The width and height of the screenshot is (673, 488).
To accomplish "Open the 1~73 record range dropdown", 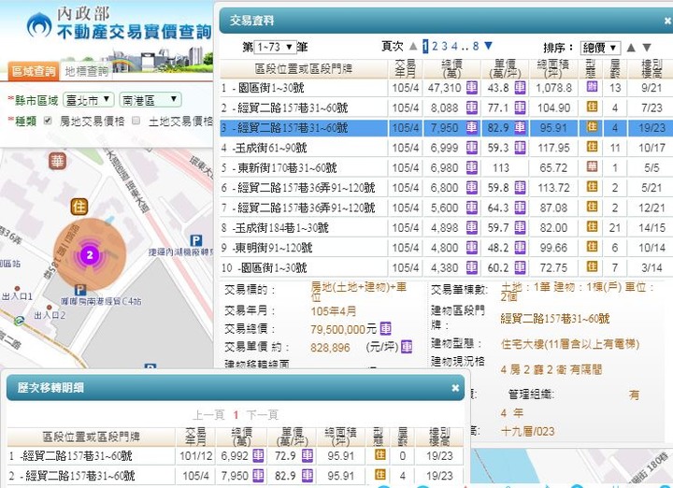I will click(x=275, y=47).
